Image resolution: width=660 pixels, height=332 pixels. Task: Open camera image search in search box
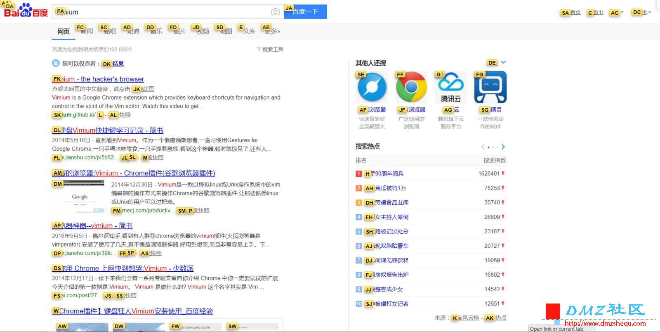tap(276, 12)
